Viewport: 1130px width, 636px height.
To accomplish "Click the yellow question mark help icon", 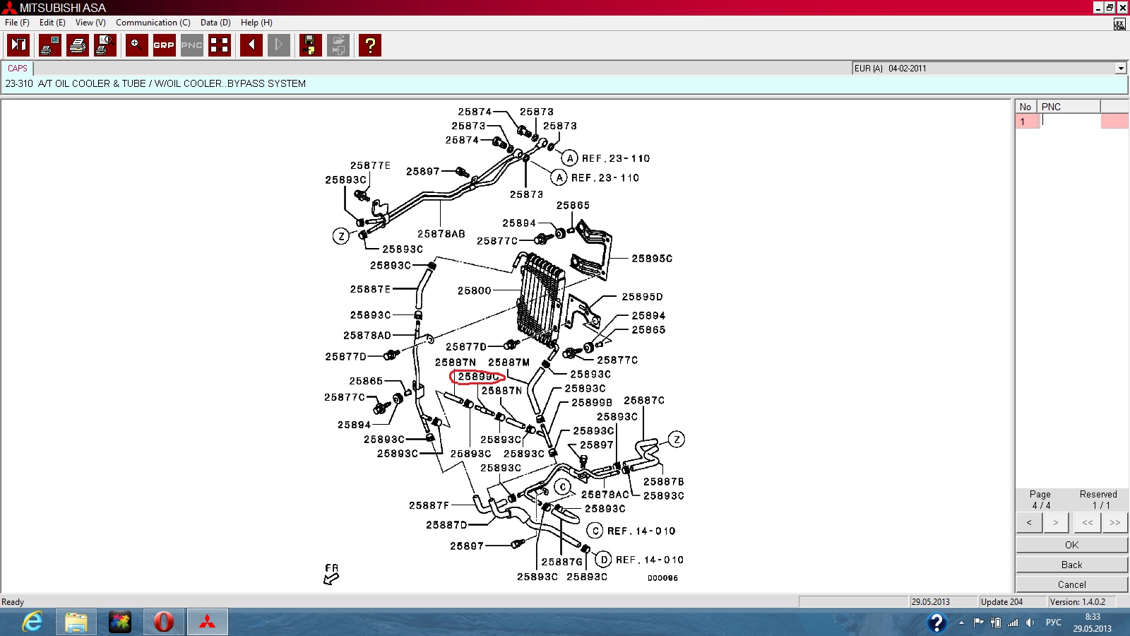I will coord(370,45).
